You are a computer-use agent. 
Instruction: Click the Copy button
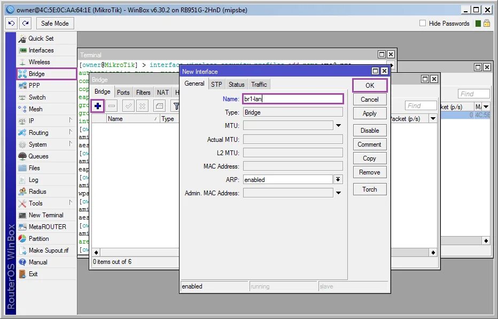pos(370,158)
